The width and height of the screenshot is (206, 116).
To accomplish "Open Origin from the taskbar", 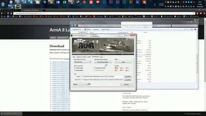I will coord(84,2).
